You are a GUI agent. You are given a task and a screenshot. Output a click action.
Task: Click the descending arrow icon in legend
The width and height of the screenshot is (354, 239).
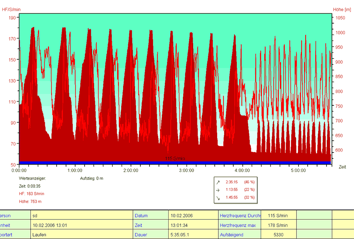pos(218,197)
